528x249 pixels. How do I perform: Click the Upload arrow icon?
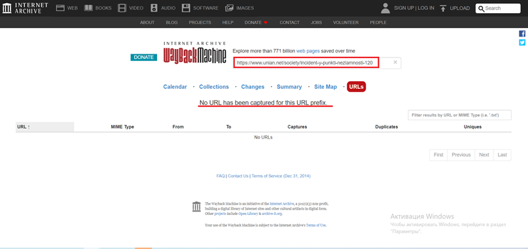pyautogui.click(x=443, y=8)
